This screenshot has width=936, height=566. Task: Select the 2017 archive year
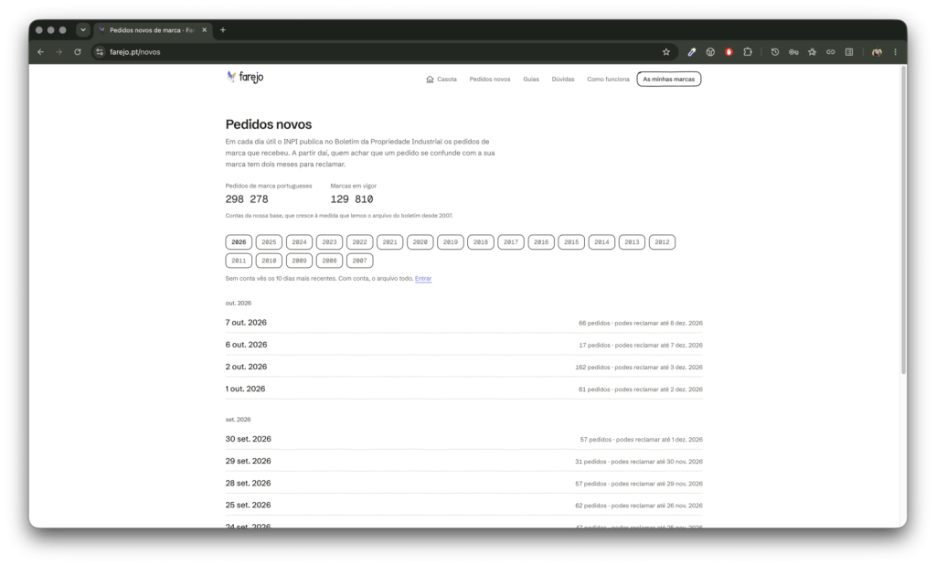click(511, 241)
